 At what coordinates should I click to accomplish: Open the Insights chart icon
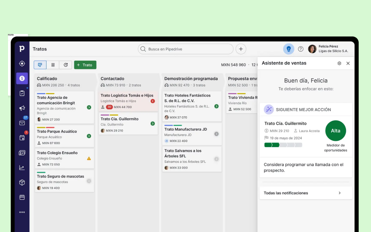click(22, 168)
